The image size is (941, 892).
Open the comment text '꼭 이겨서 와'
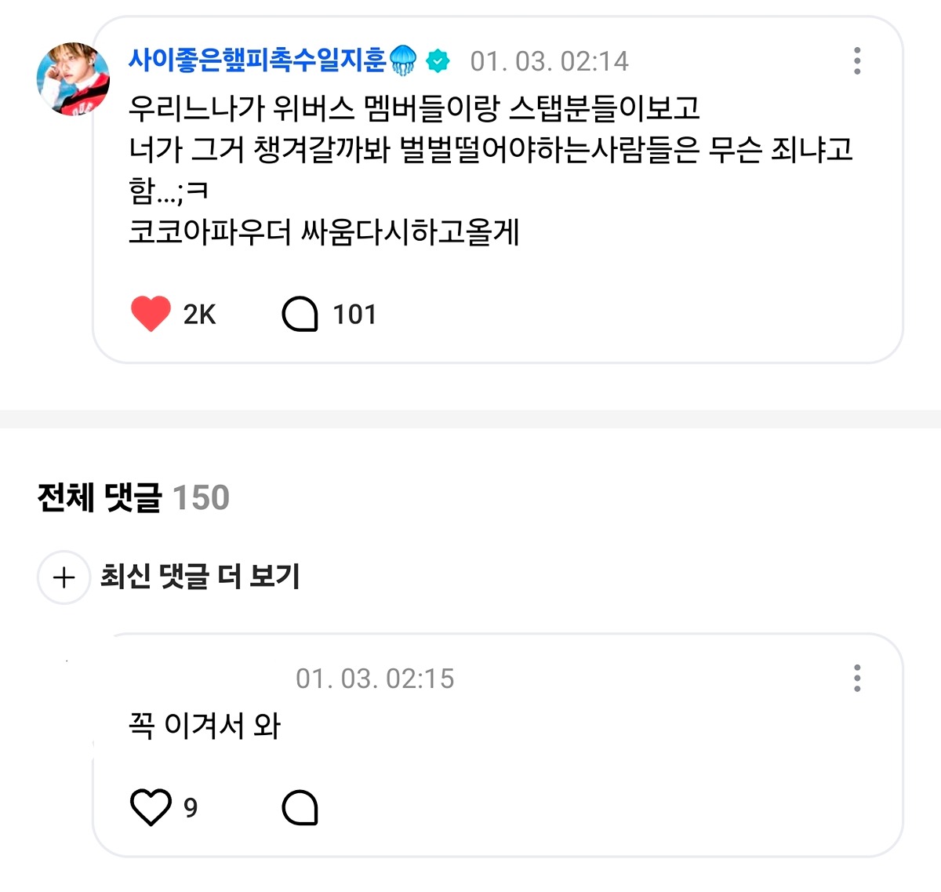(x=205, y=725)
